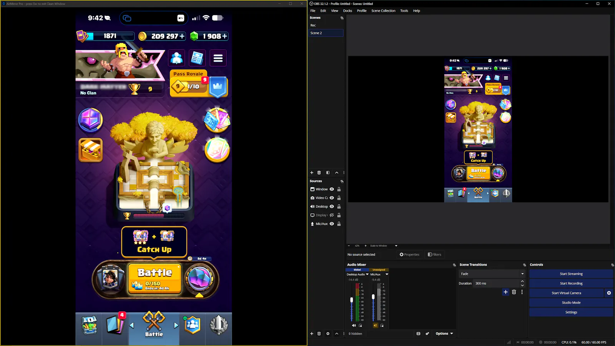Screen dimensions: 615x346
Task: Remove scene transition using trash icon
Action: click(514, 292)
